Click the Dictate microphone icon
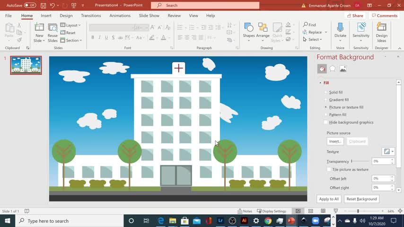Image resolution: width=404 pixels, height=227 pixels. tap(340, 28)
